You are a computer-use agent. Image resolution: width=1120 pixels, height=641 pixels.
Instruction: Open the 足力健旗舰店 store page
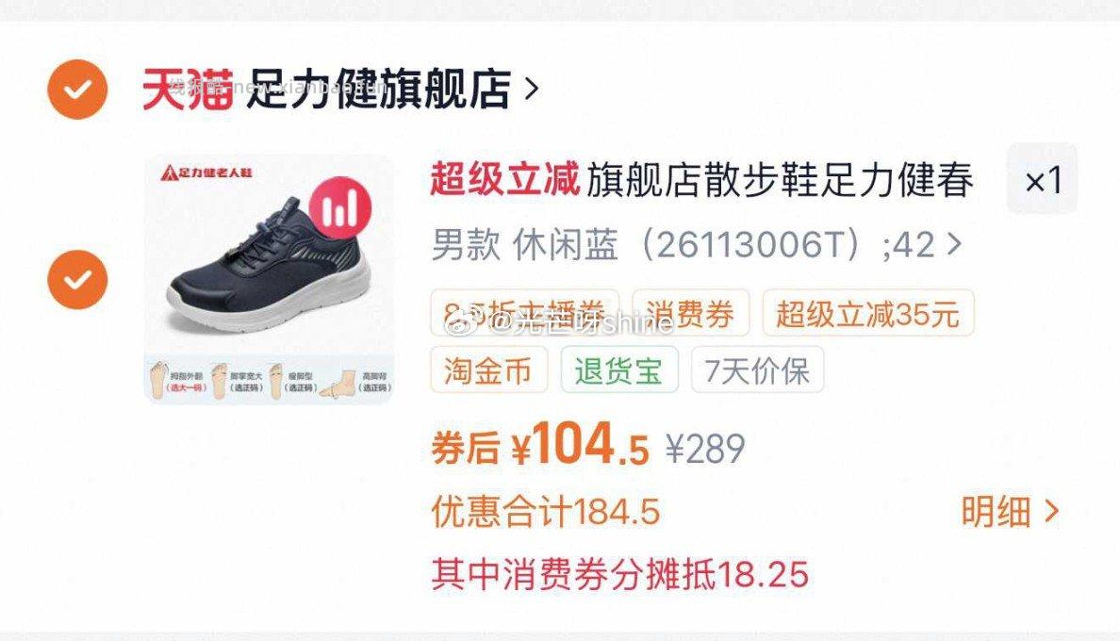point(379,90)
